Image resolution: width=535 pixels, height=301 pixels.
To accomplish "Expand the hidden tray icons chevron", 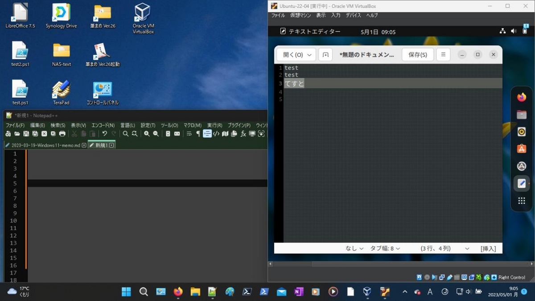I will pos(405,292).
